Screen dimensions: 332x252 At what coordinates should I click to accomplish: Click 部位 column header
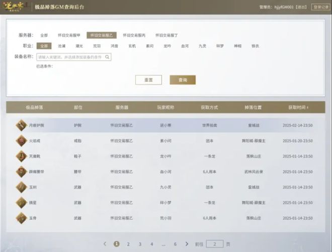(78, 107)
